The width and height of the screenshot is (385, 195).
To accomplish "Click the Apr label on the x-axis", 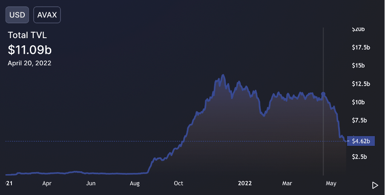I will pos(47,184).
